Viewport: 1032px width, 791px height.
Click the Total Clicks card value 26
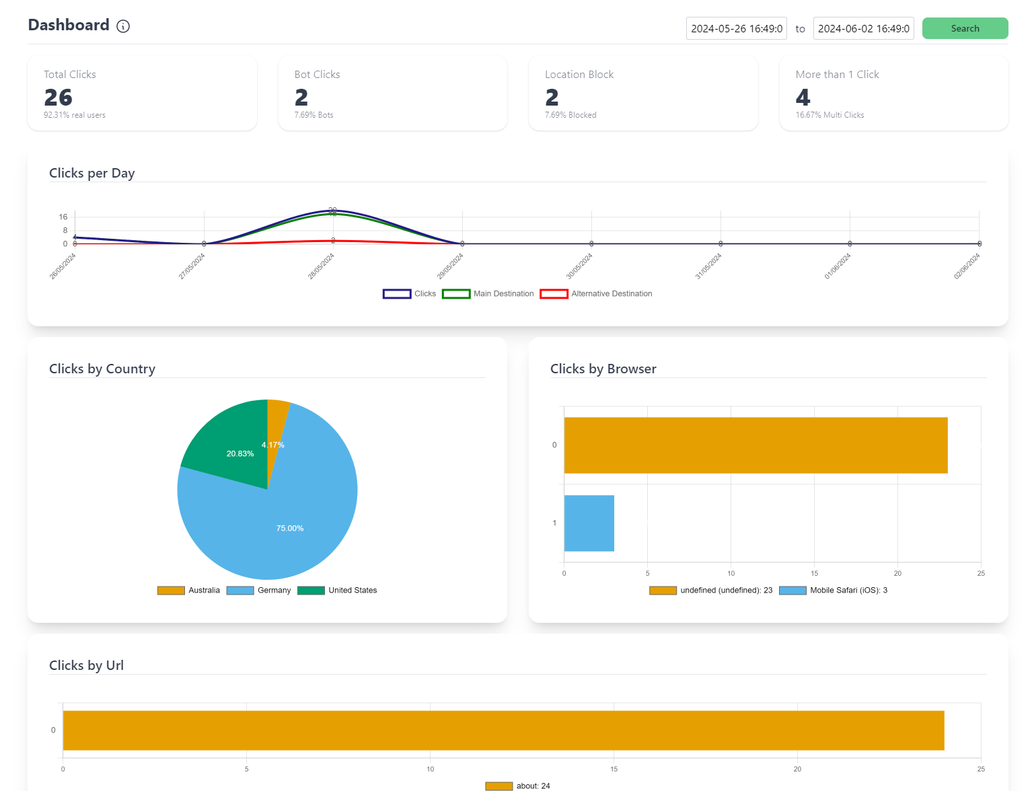[x=59, y=98]
